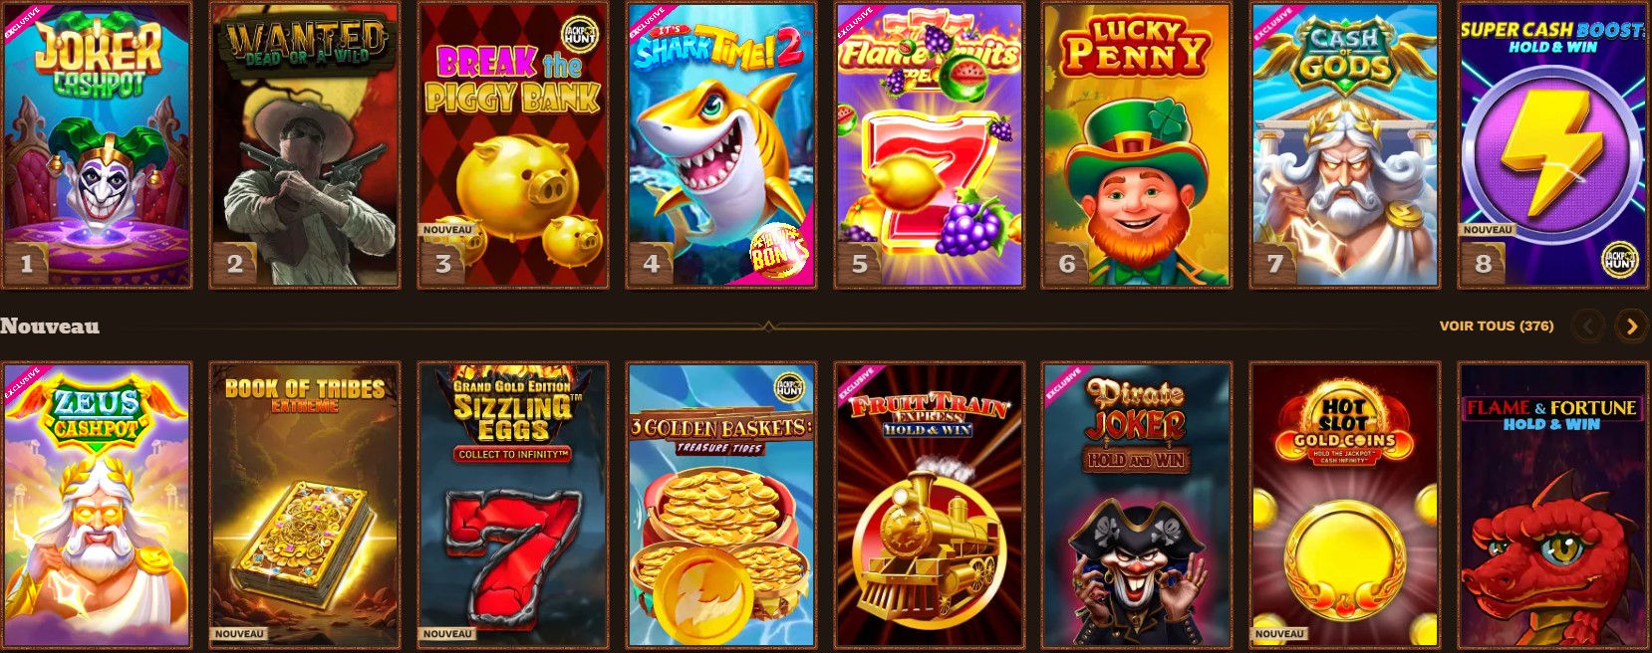The image size is (1652, 653).
Task: Open Super Cash Boost Hold & Win
Action: click(x=1553, y=145)
